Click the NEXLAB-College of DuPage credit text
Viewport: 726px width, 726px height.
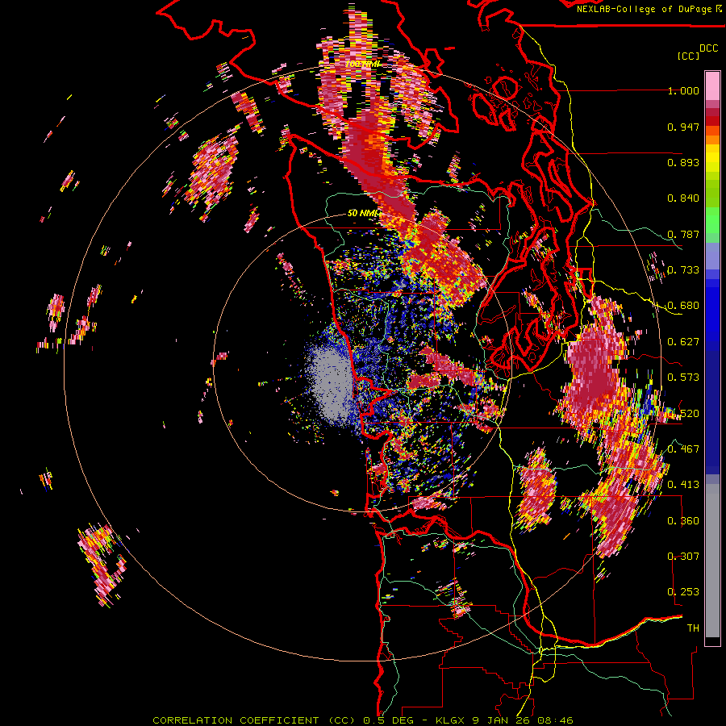[x=649, y=9]
